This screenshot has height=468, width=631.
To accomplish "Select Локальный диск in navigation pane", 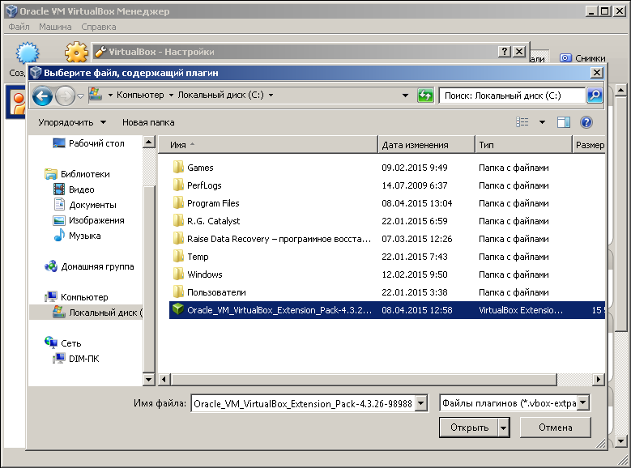I will [86, 313].
